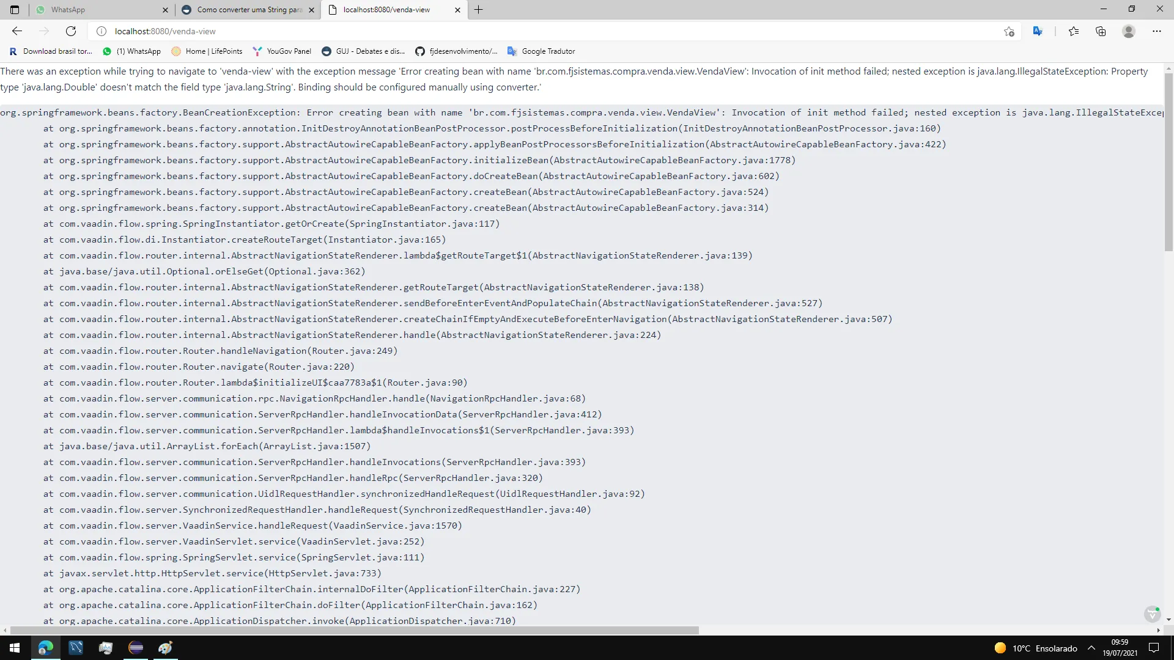This screenshot has width=1174, height=660.
Task: Open the translate page icon
Action: [1038, 31]
